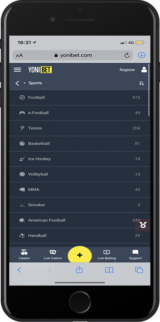Open the Live Casino tab
The width and height of the screenshot is (160, 322).
point(53,255)
